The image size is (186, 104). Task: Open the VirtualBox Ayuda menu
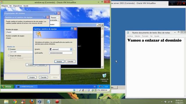(26, 6)
